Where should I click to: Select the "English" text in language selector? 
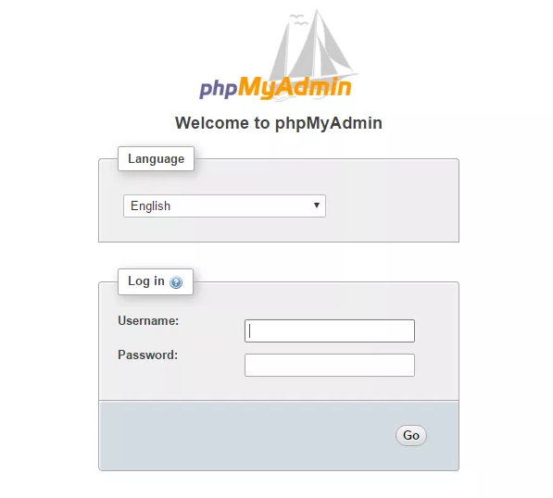click(151, 205)
